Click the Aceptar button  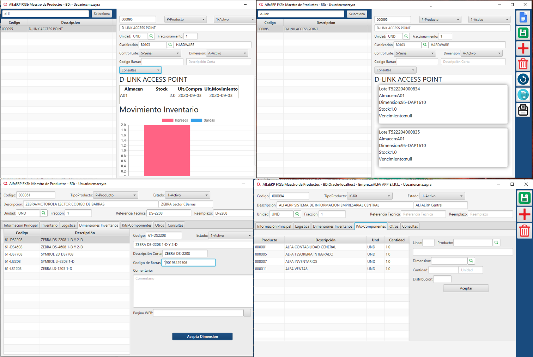coord(466,288)
